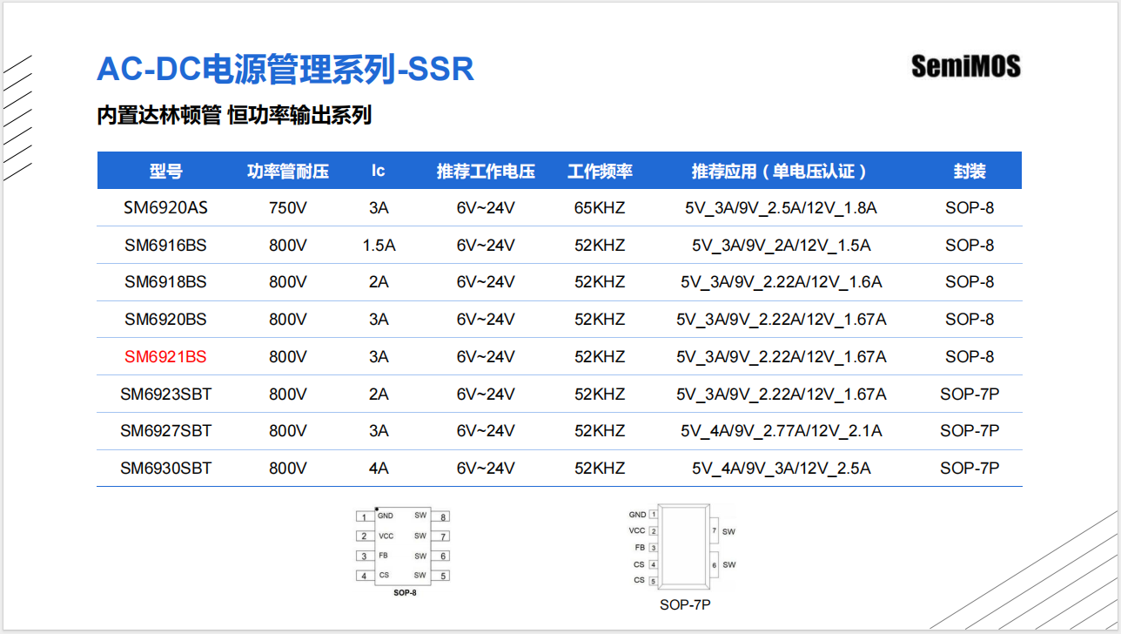The width and height of the screenshot is (1121, 634).
Task: Select the 750V voltage cell
Action: (x=288, y=208)
